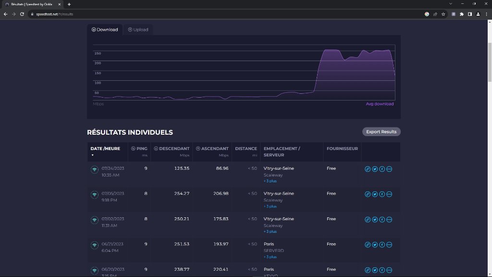The height and width of the screenshot is (277, 492).
Task: Copy link for 07/05/2023 result
Action: tap(368, 194)
